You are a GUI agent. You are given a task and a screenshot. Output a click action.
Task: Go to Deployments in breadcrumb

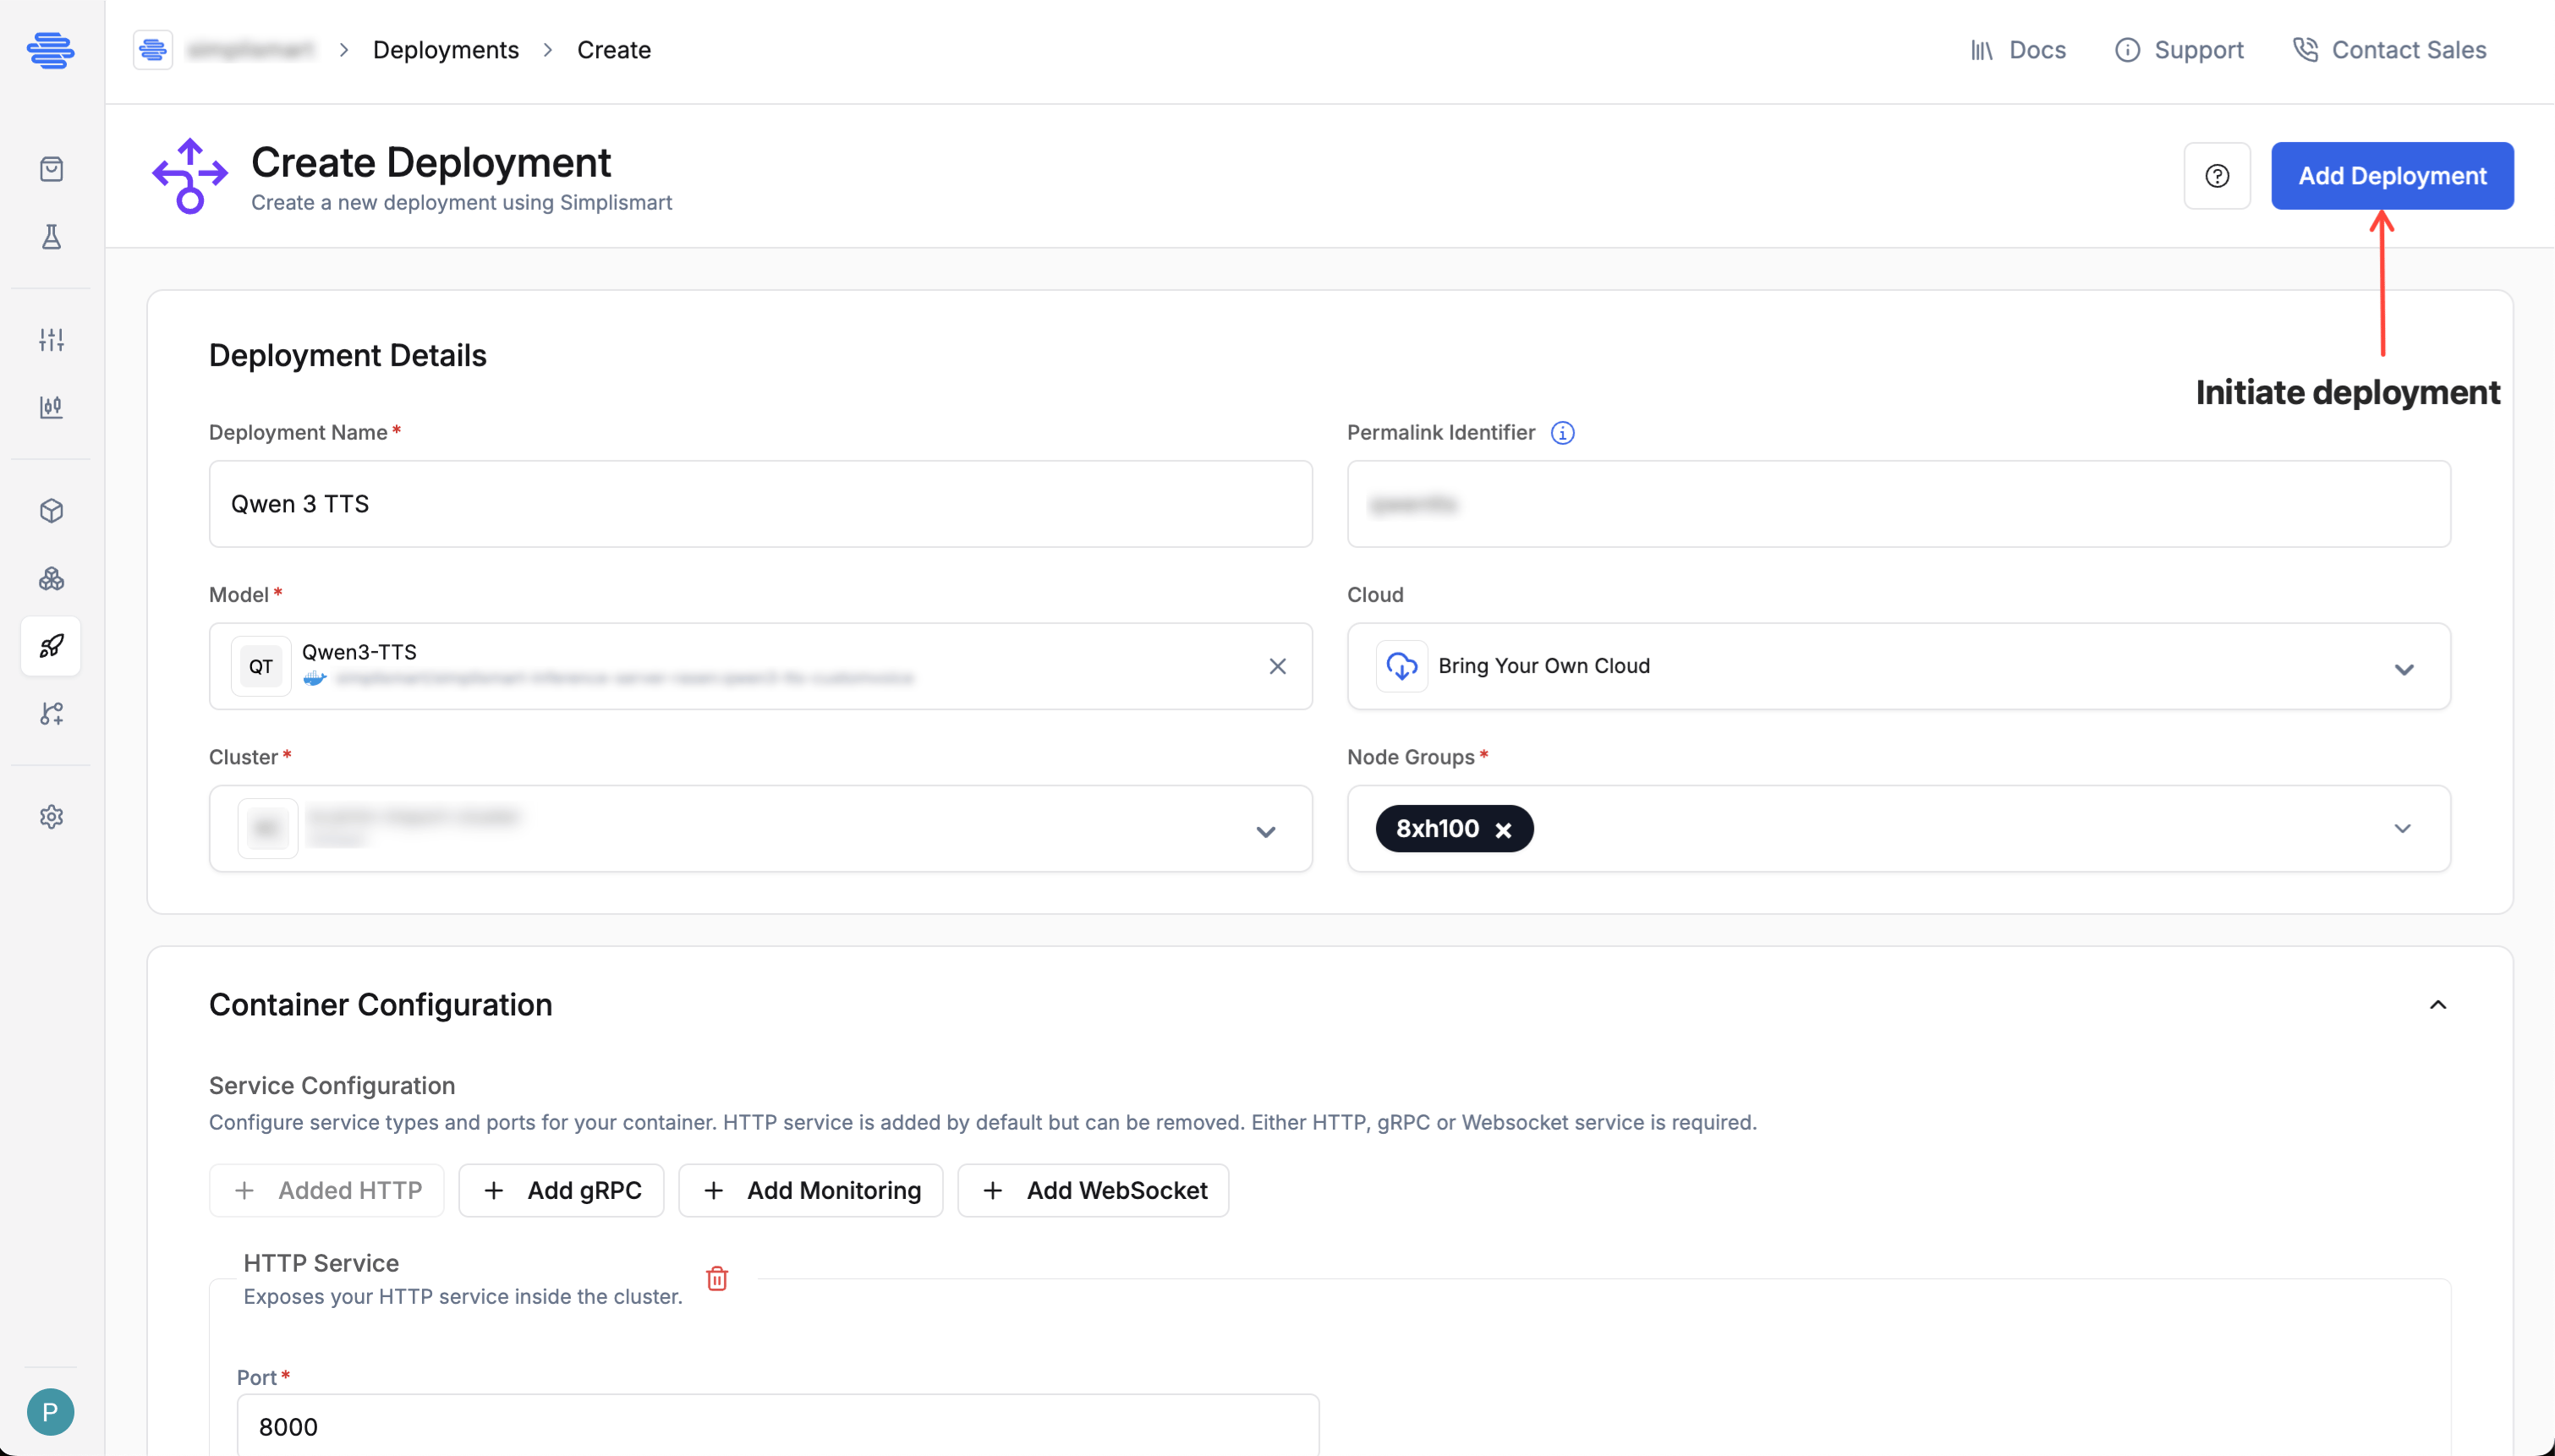click(x=446, y=50)
